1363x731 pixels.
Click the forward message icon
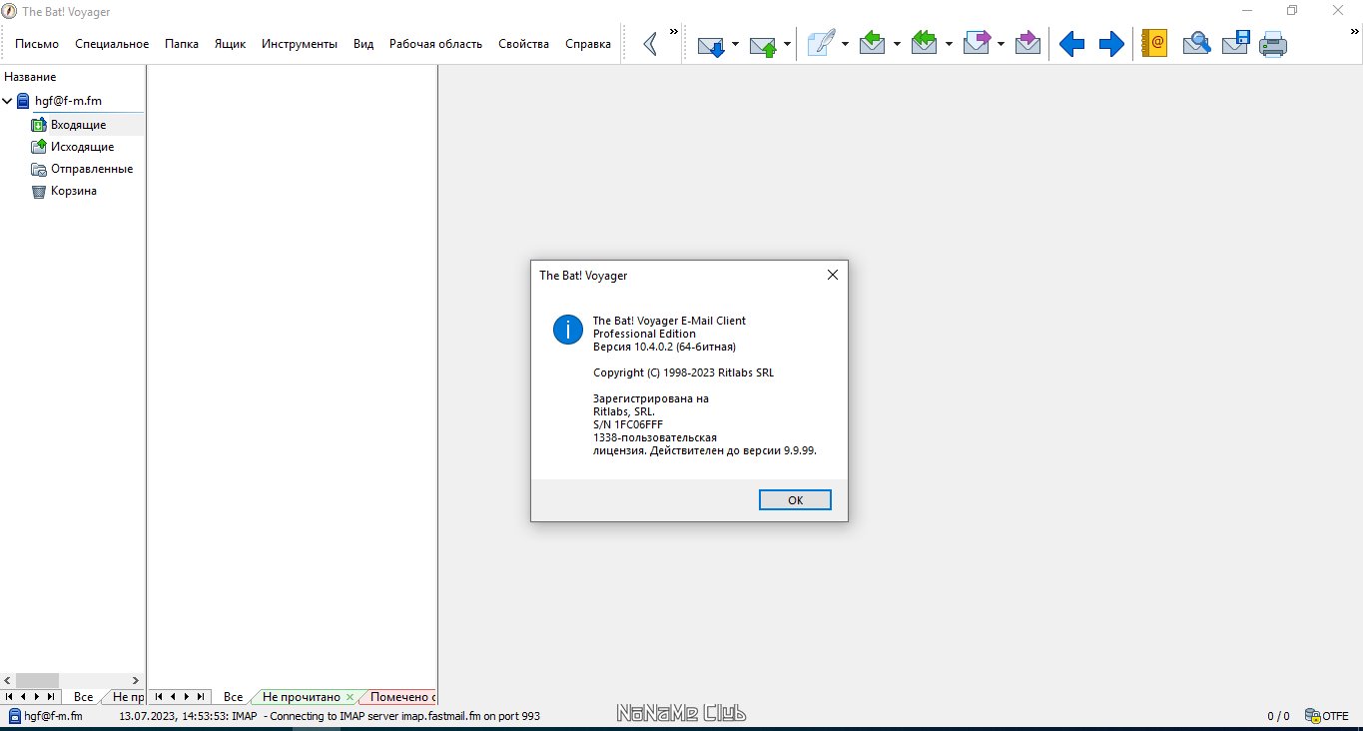click(x=977, y=44)
